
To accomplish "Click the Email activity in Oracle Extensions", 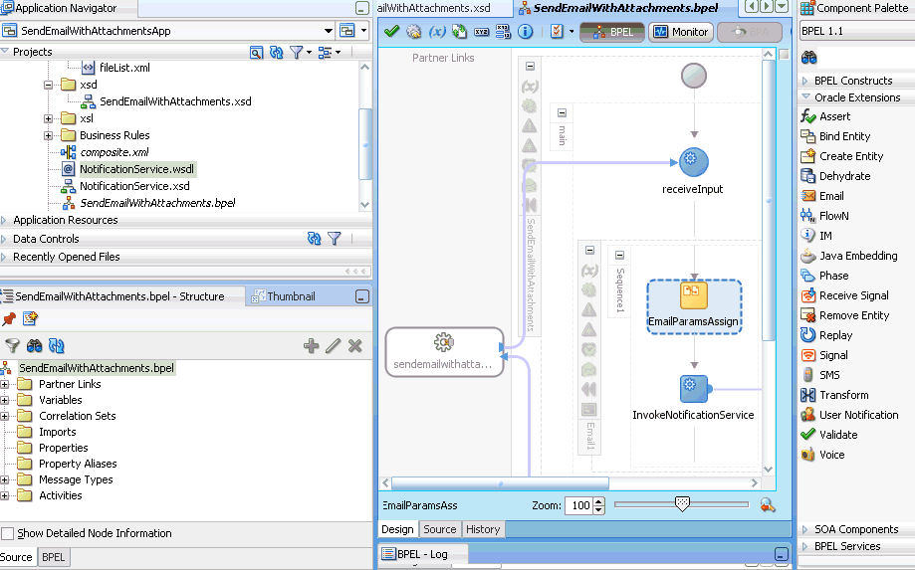I will (830, 196).
